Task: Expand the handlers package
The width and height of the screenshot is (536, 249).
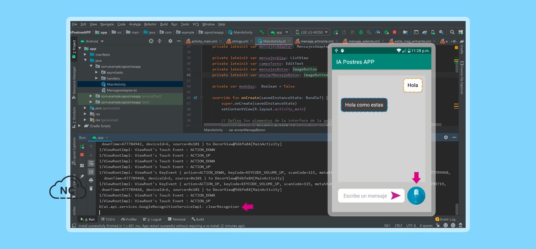Action: click(x=97, y=79)
